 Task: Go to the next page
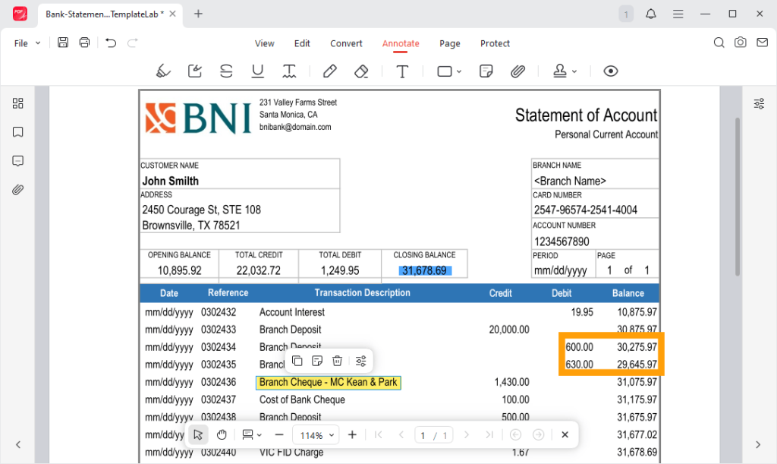click(467, 434)
